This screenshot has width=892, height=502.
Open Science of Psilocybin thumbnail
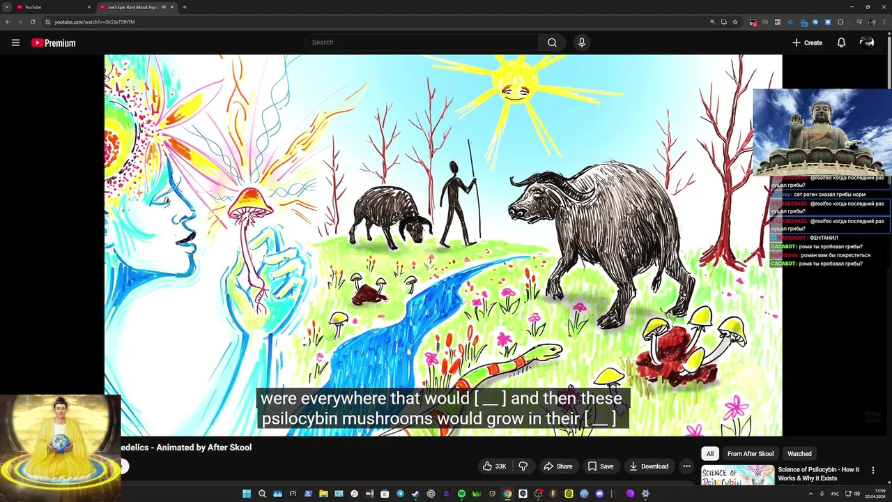737,476
